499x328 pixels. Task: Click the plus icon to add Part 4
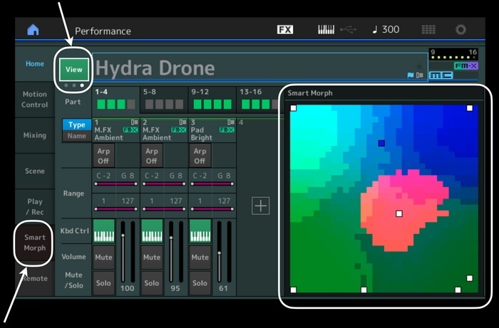point(261,206)
